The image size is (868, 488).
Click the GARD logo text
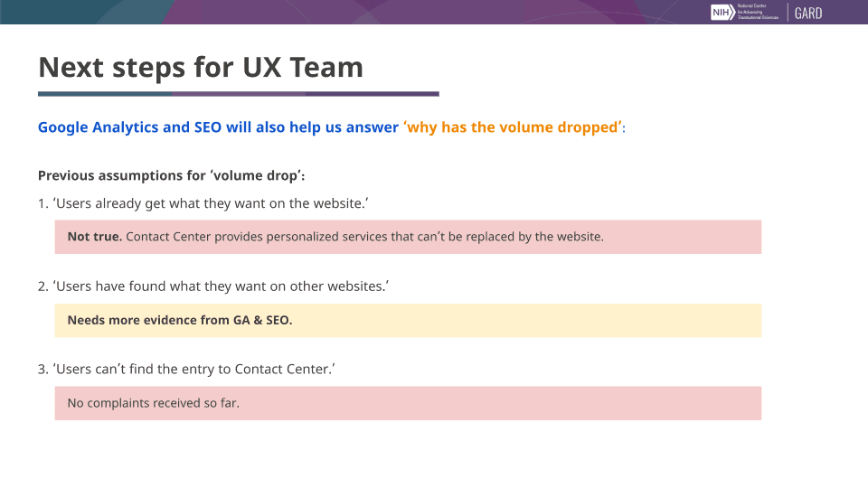[808, 14]
